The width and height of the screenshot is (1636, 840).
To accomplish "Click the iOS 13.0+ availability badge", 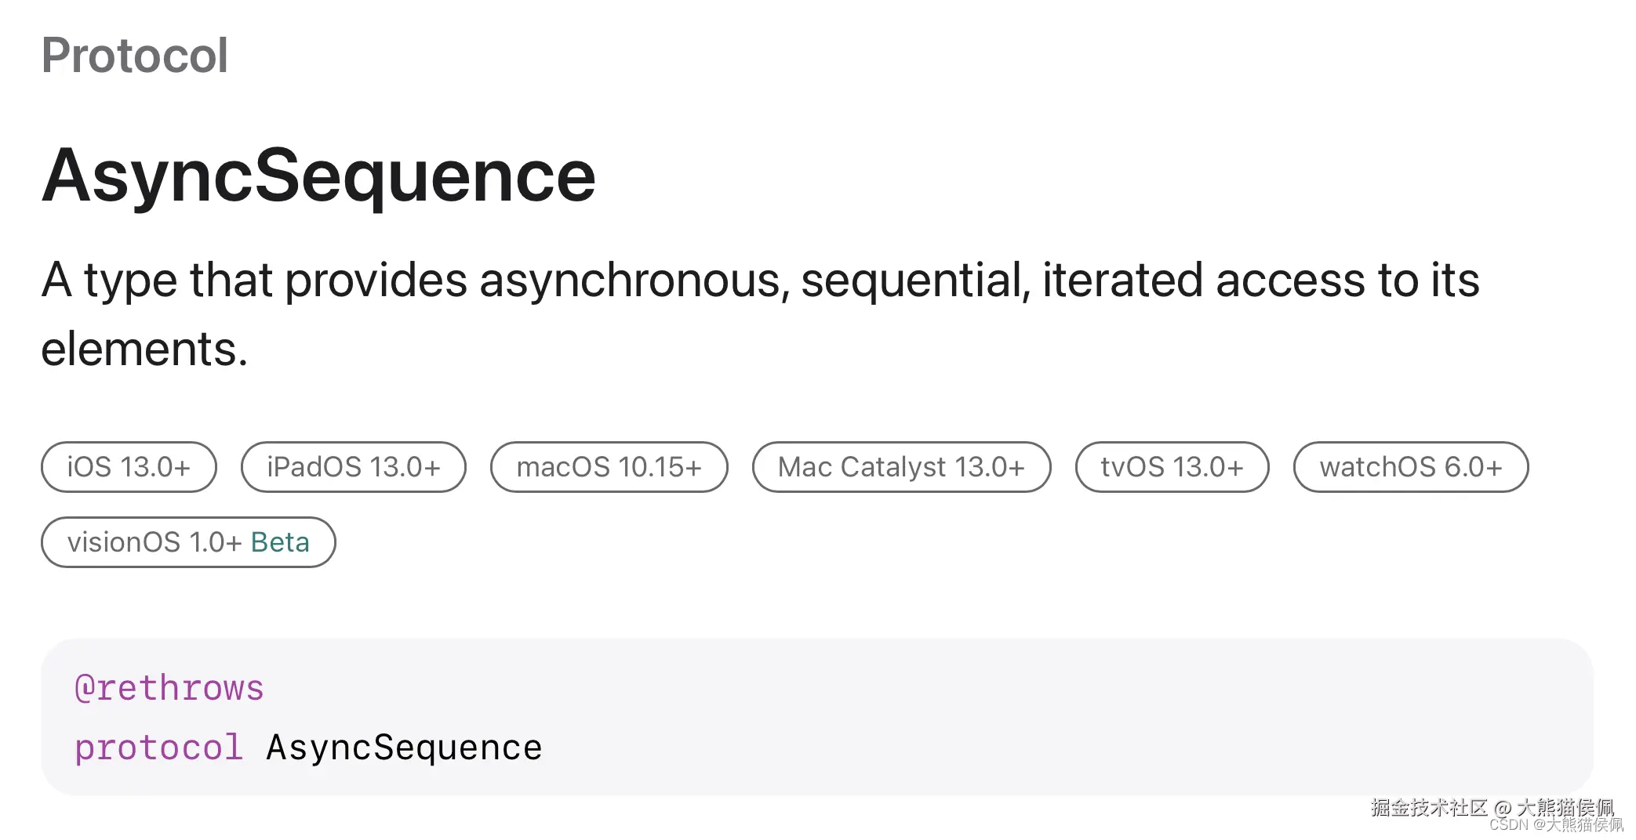I will tap(129, 467).
